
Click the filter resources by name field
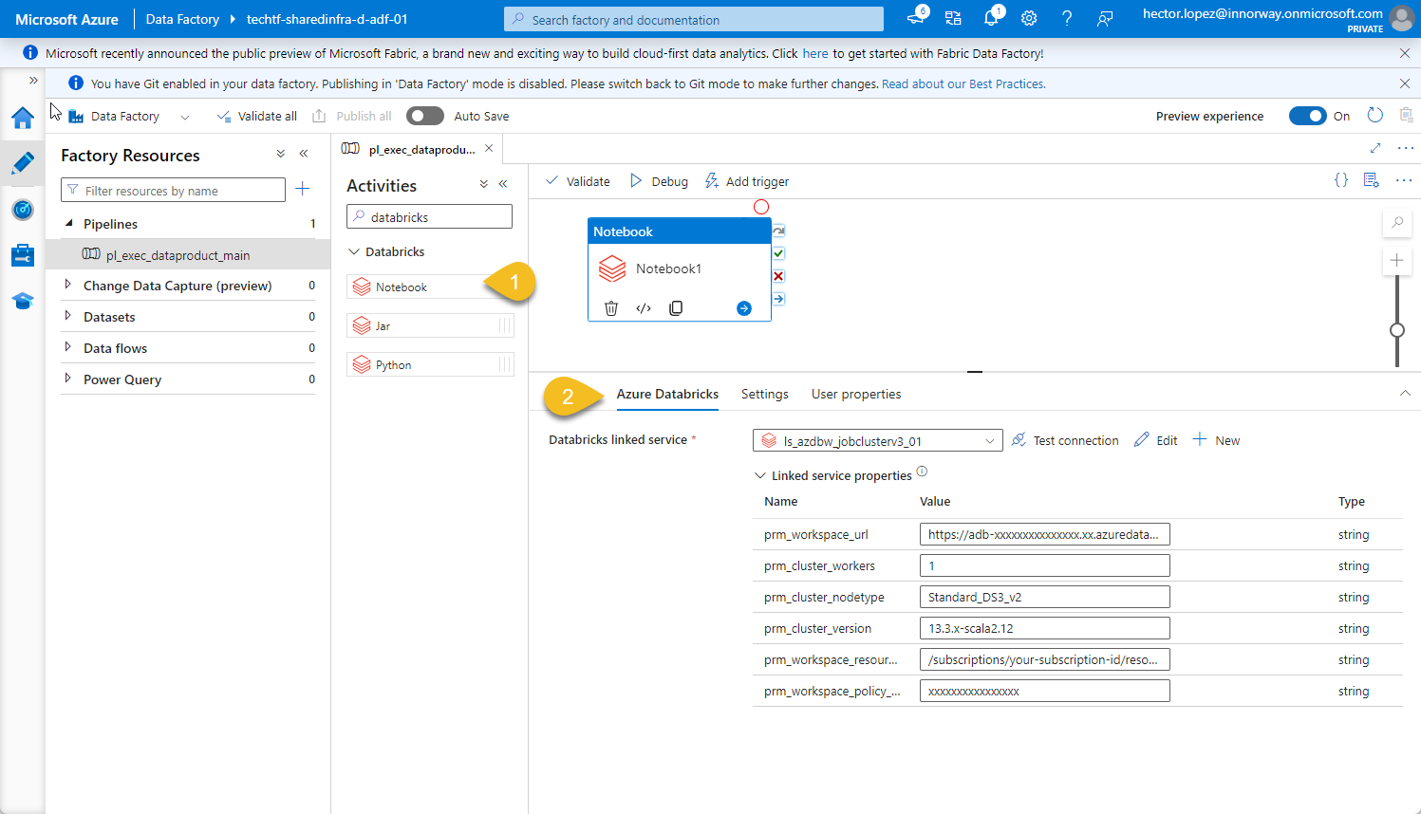(x=173, y=189)
